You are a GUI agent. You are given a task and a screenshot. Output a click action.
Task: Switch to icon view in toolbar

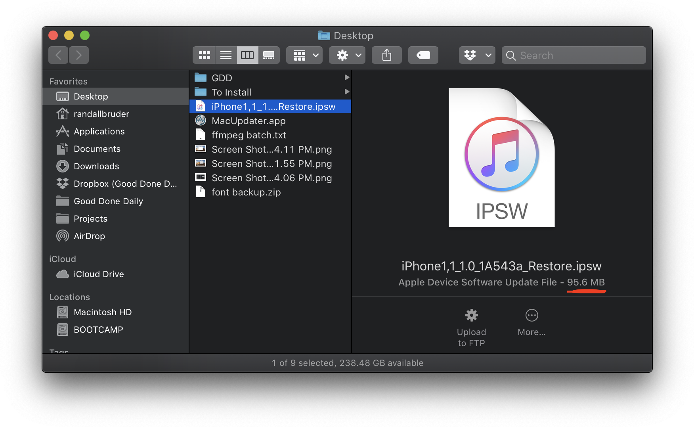[x=204, y=55]
